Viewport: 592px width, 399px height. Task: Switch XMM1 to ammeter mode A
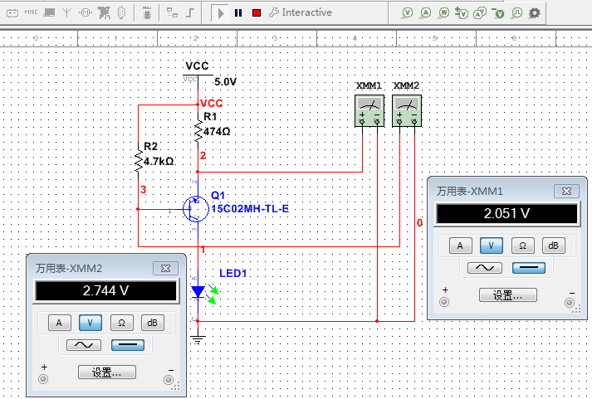[x=460, y=246]
